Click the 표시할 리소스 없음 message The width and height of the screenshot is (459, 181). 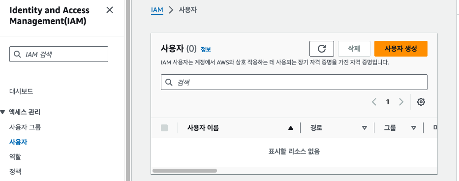[x=294, y=151]
